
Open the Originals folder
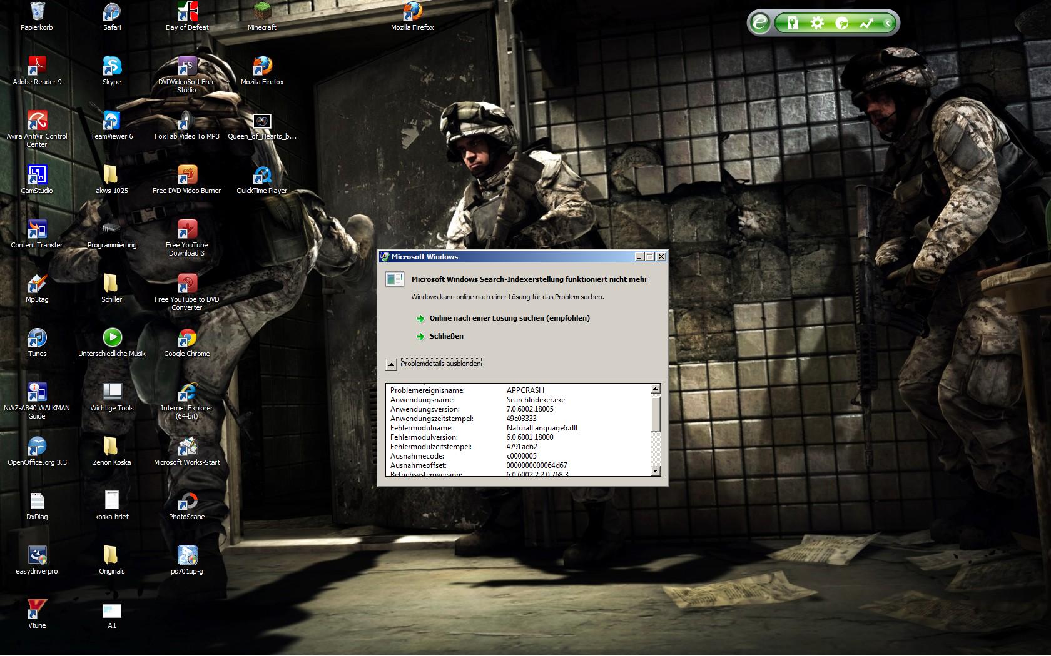coord(112,555)
